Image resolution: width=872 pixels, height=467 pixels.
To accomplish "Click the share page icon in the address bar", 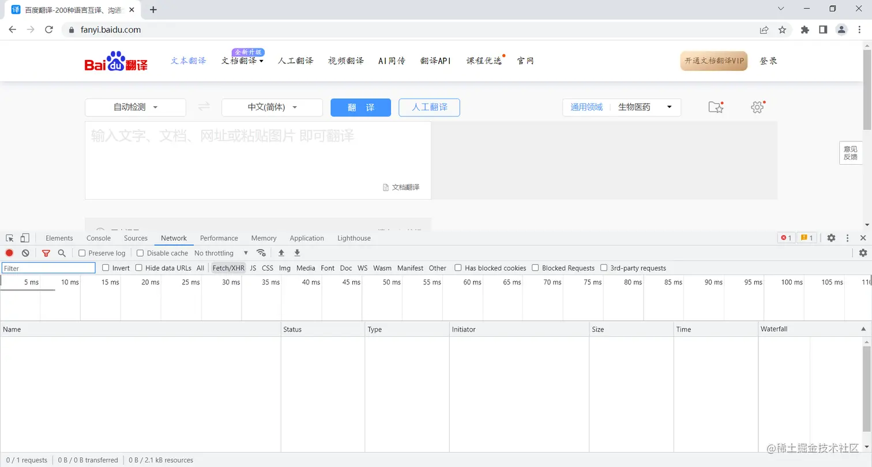I will tap(764, 30).
